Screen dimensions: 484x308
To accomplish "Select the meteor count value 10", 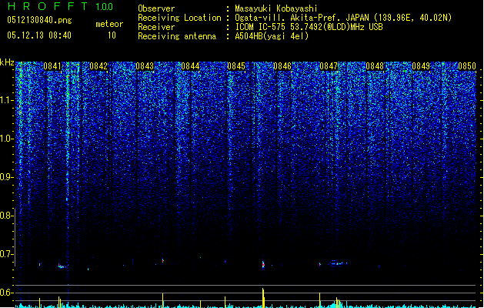I will click(x=112, y=35).
